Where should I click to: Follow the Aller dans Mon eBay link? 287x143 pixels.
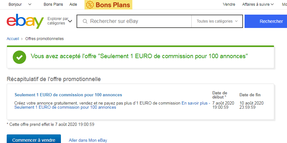[88, 140]
